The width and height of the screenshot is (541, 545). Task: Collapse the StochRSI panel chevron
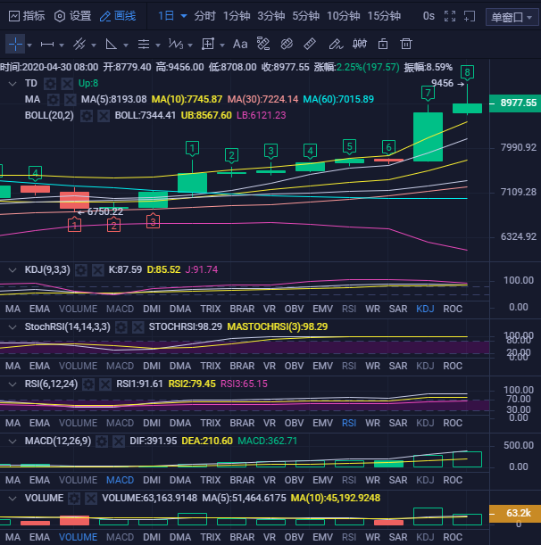(12, 327)
